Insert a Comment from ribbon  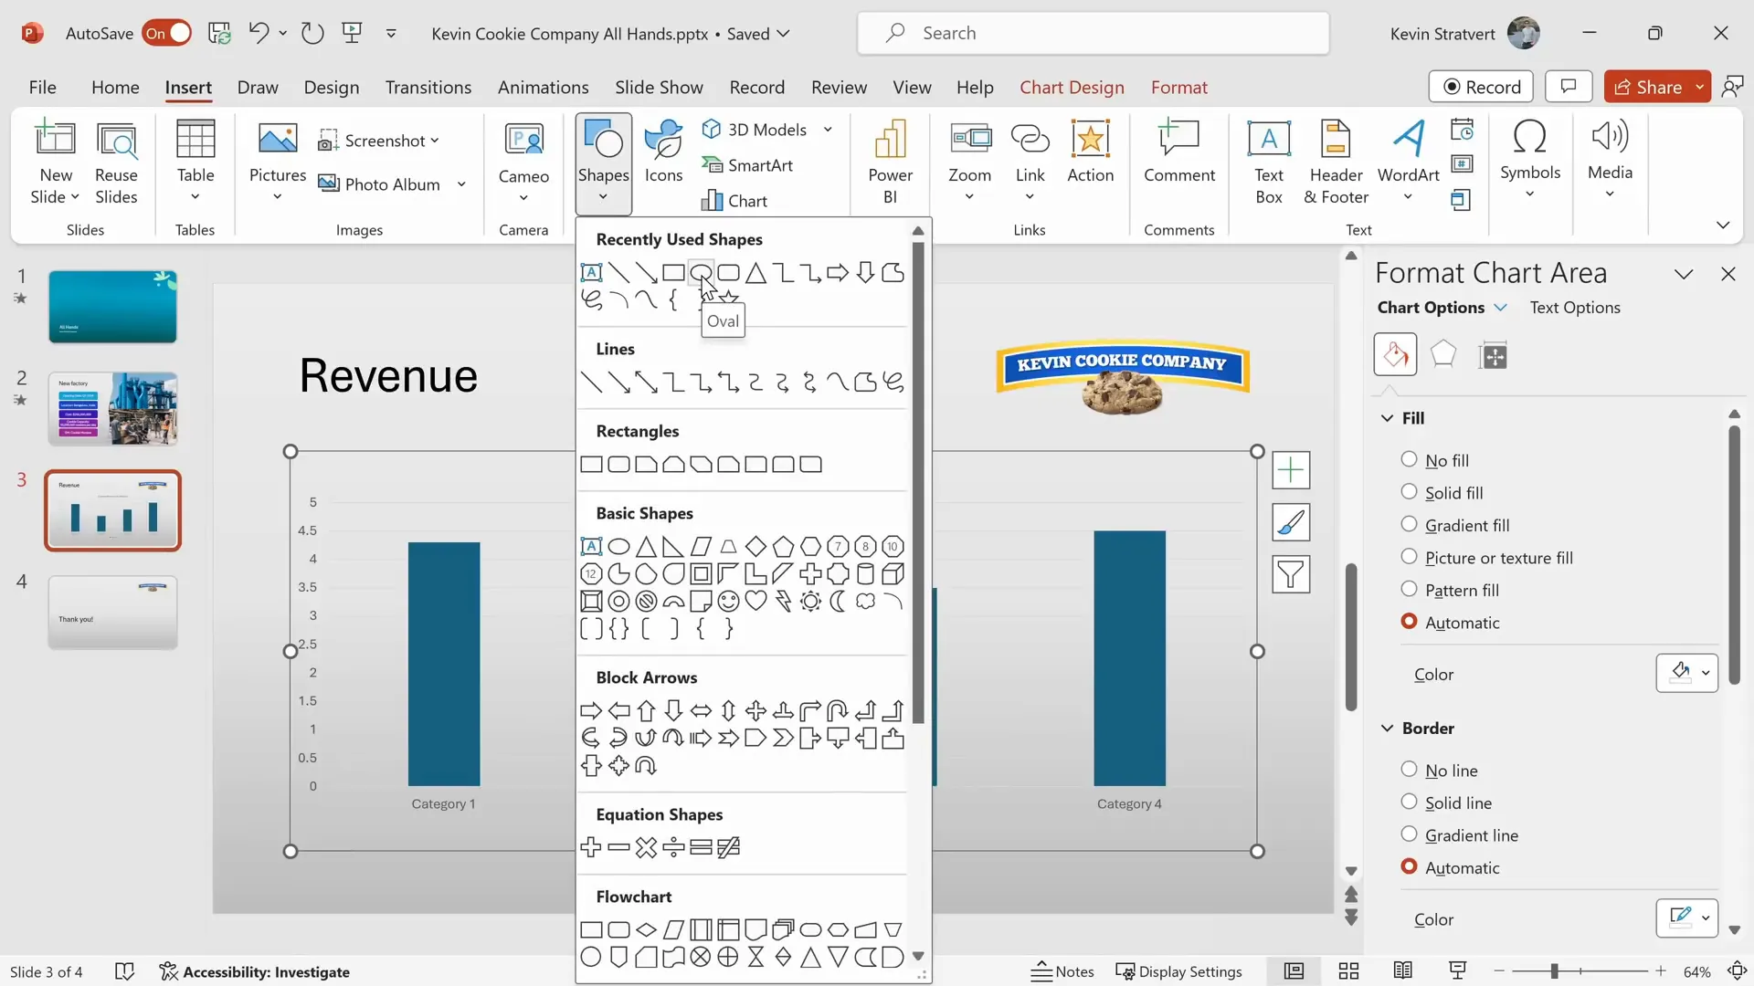tap(1179, 152)
